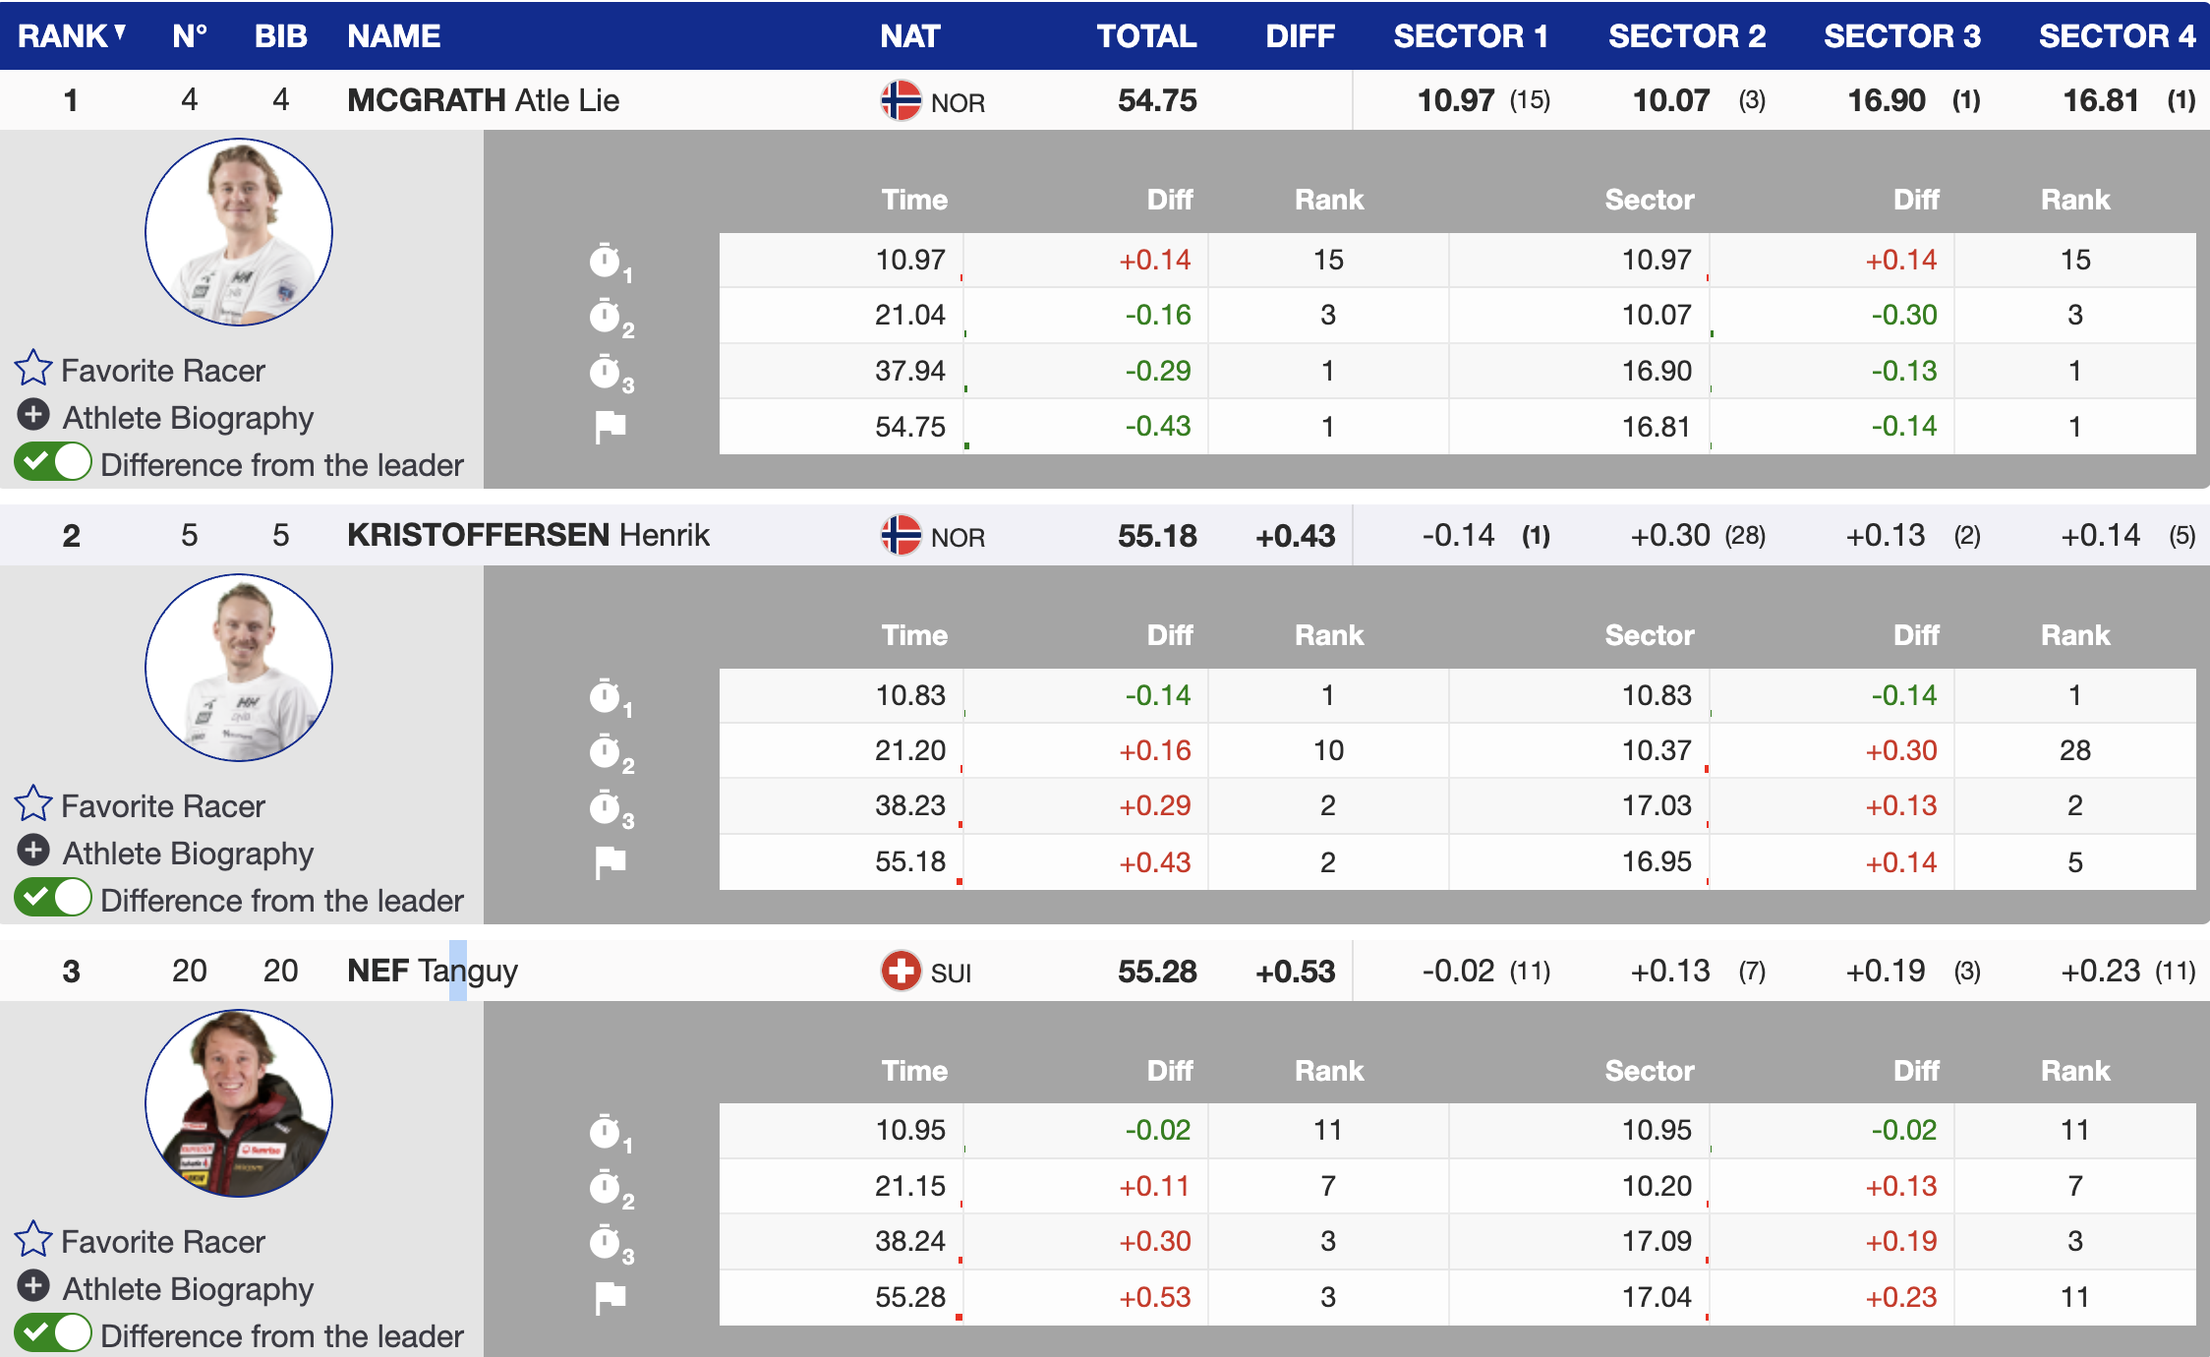This screenshot has width=2210, height=1357.
Task: Expand McGrath's Athlete Biography plus icon
Action: coord(33,416)
